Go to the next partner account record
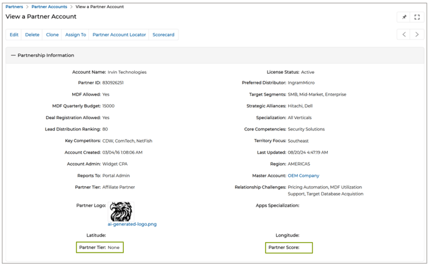 [x=417, y=35]
